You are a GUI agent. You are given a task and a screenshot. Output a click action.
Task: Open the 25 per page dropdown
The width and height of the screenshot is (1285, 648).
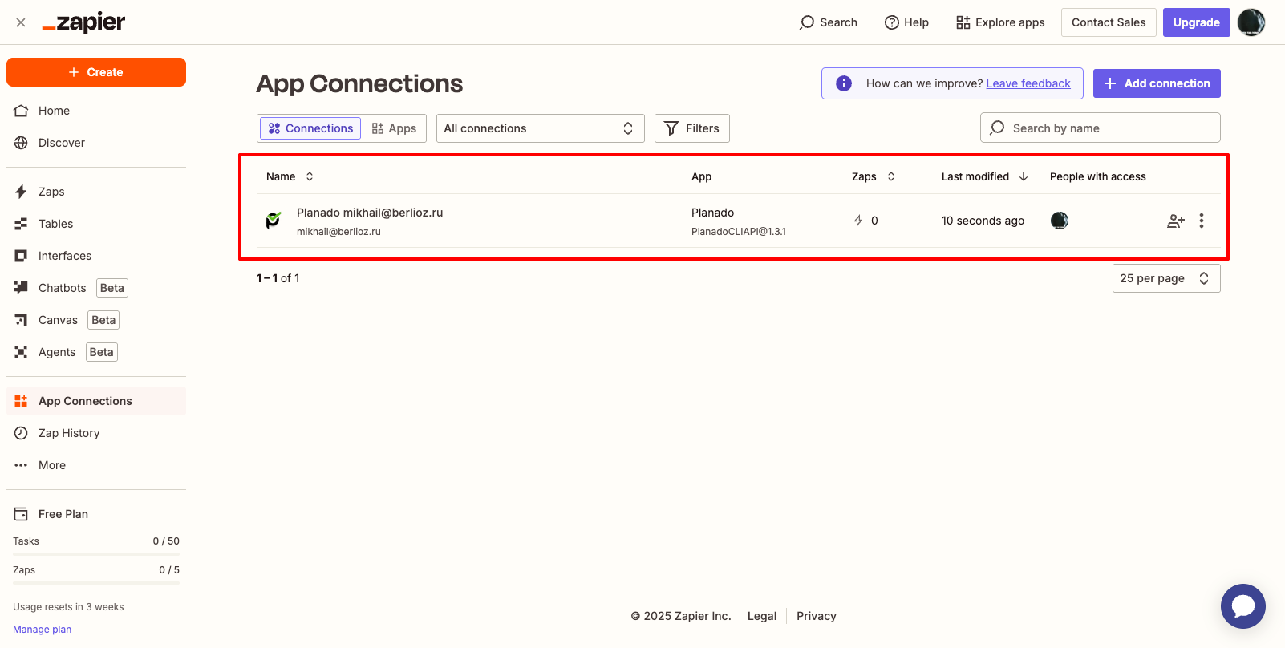pyautogui.click(x=1166, y=278)
